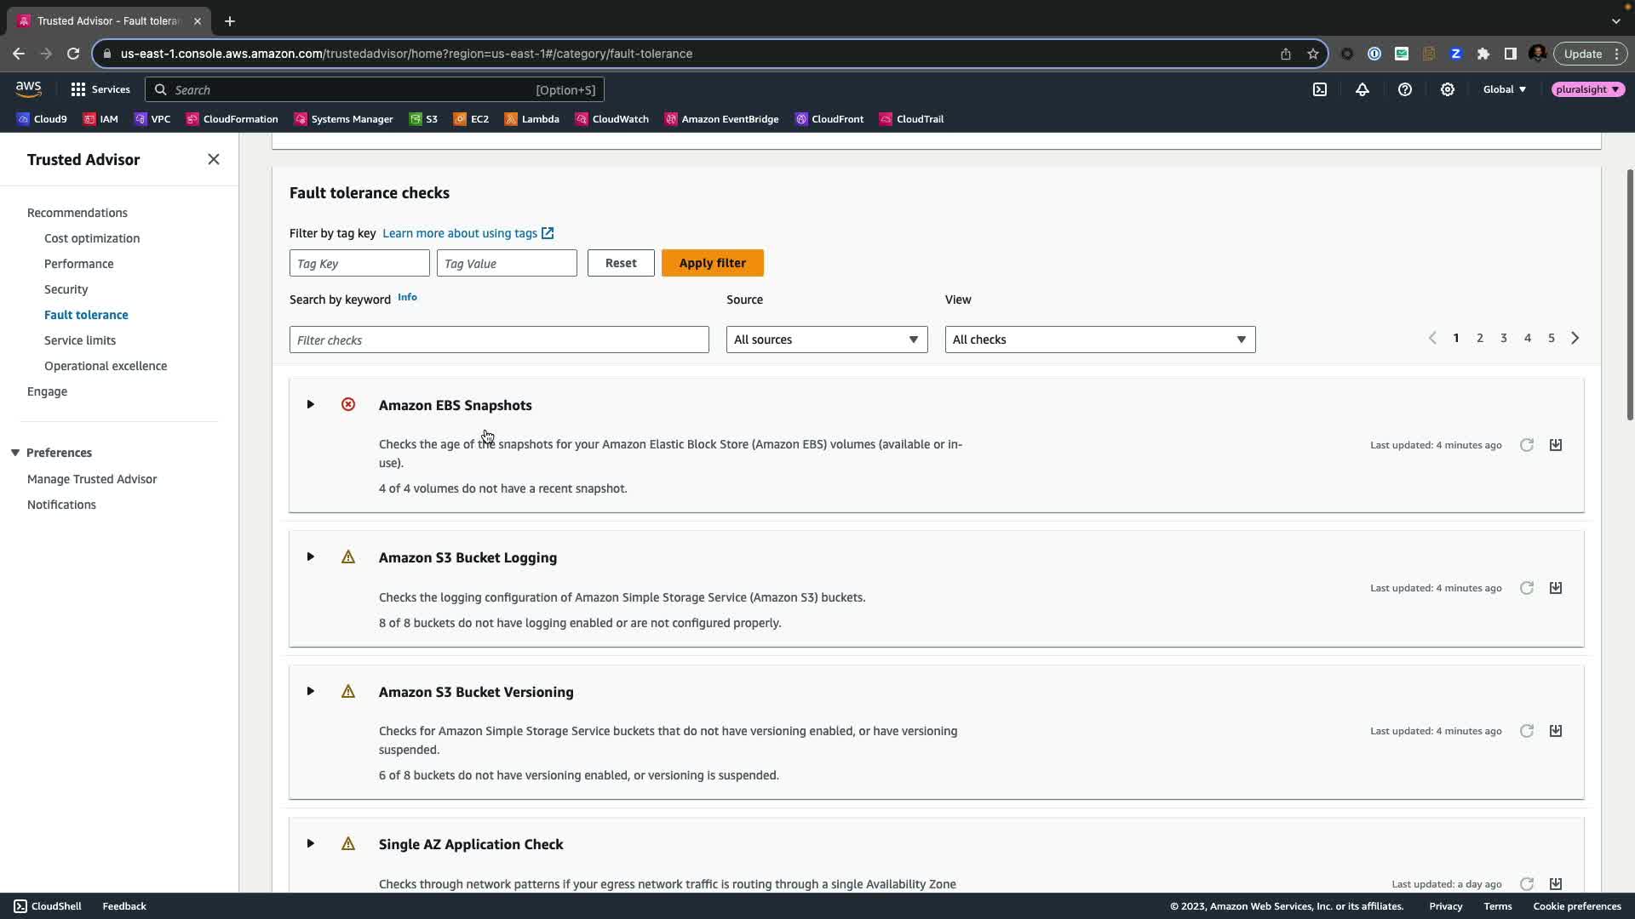Click the Apply filter button

click(x=712, y=263)
